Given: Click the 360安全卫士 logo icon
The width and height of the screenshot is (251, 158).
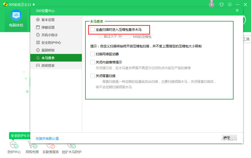Looking at the screenshot, I should pyautogui.click(x=5, y=4).
